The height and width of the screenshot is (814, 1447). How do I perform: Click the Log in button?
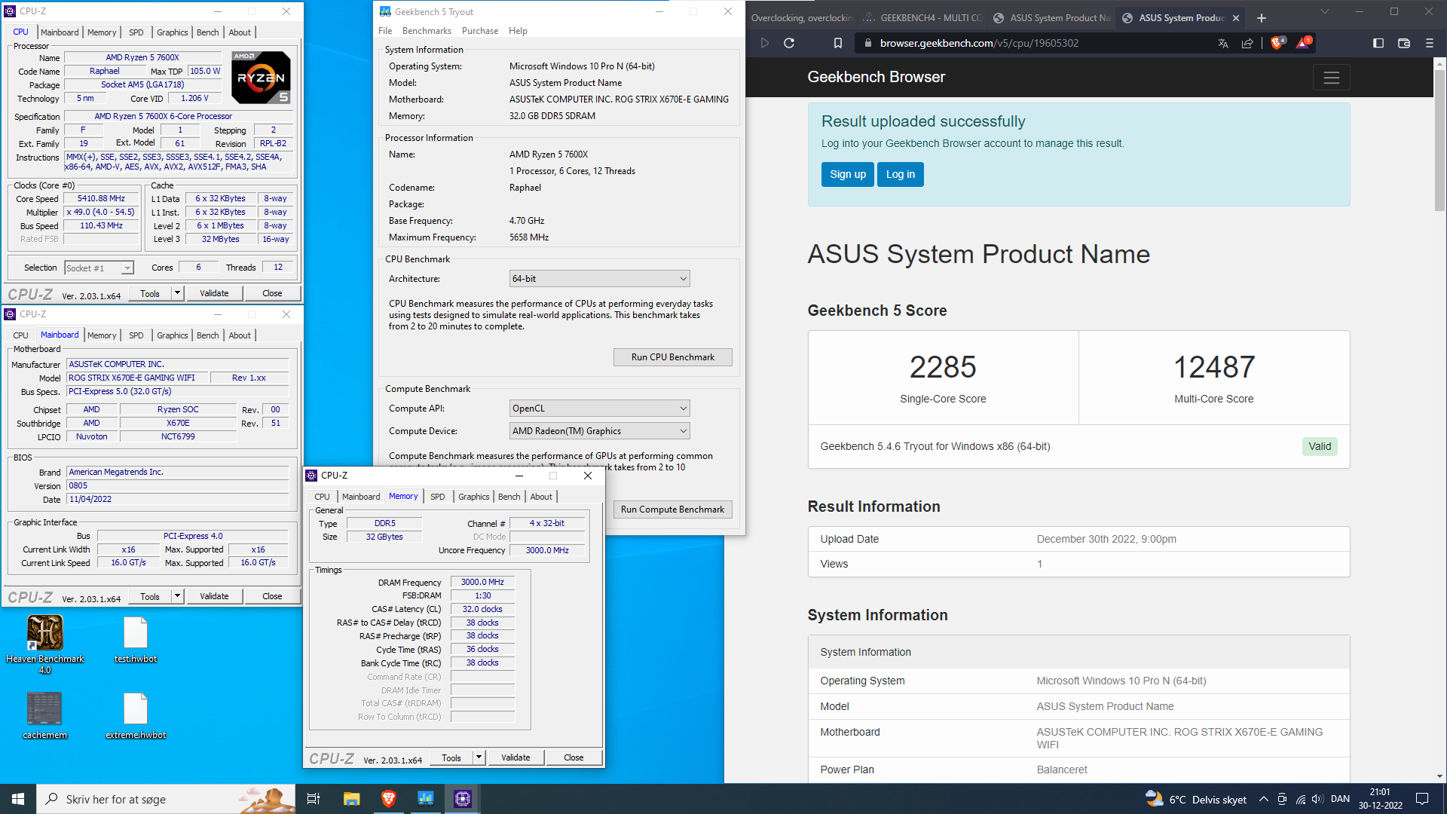point(900,174)
